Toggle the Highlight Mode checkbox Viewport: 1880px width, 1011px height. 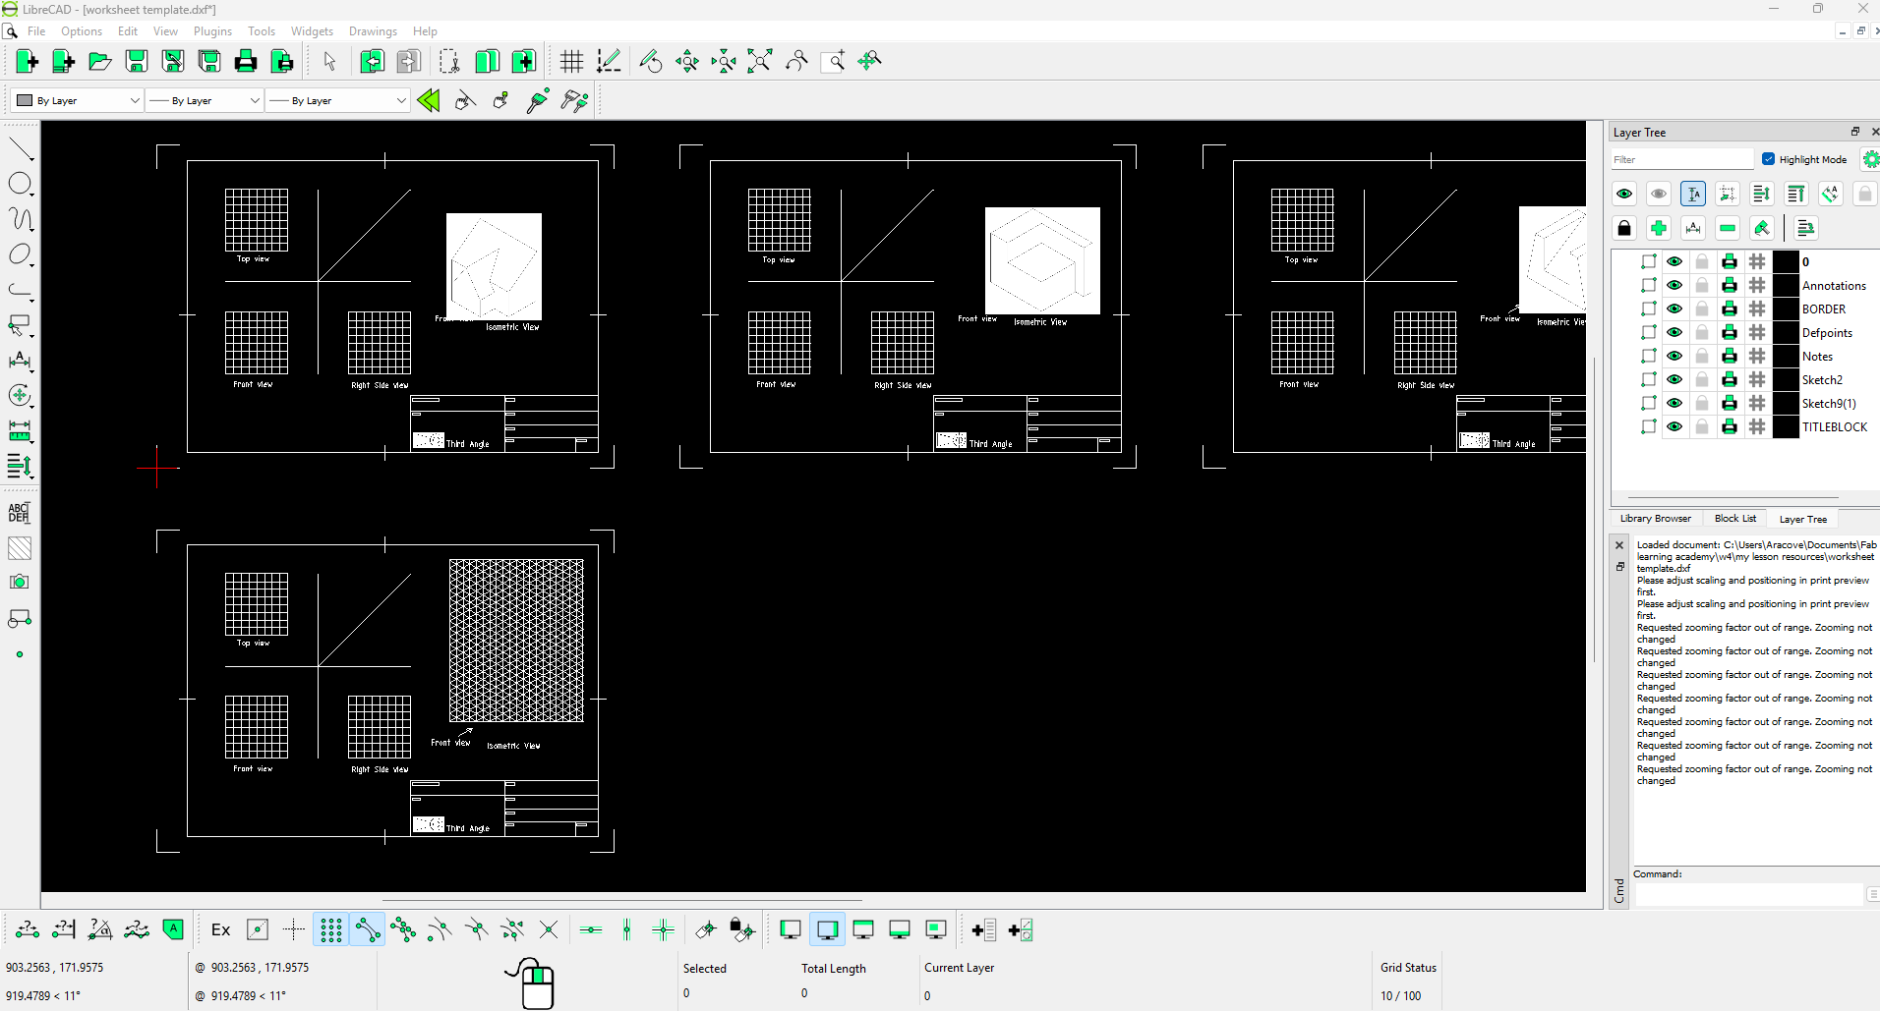point(1768,159)
